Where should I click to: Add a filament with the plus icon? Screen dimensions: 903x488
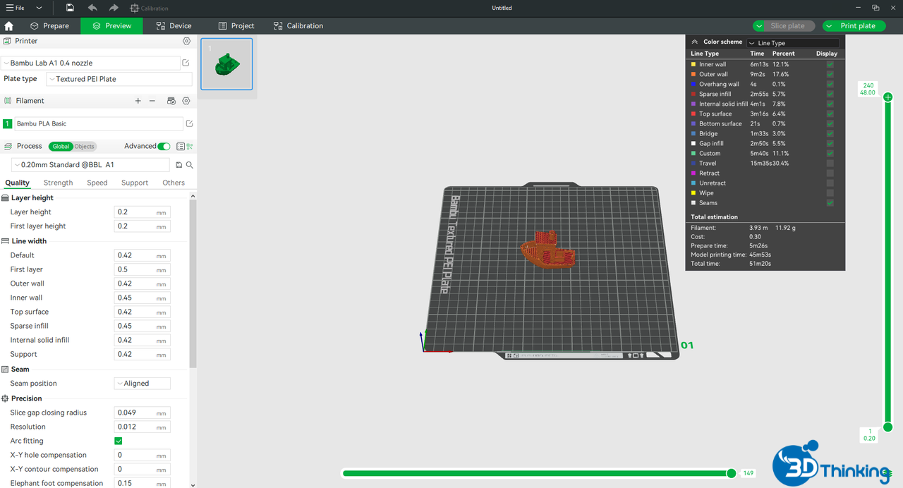coord(138,101)
